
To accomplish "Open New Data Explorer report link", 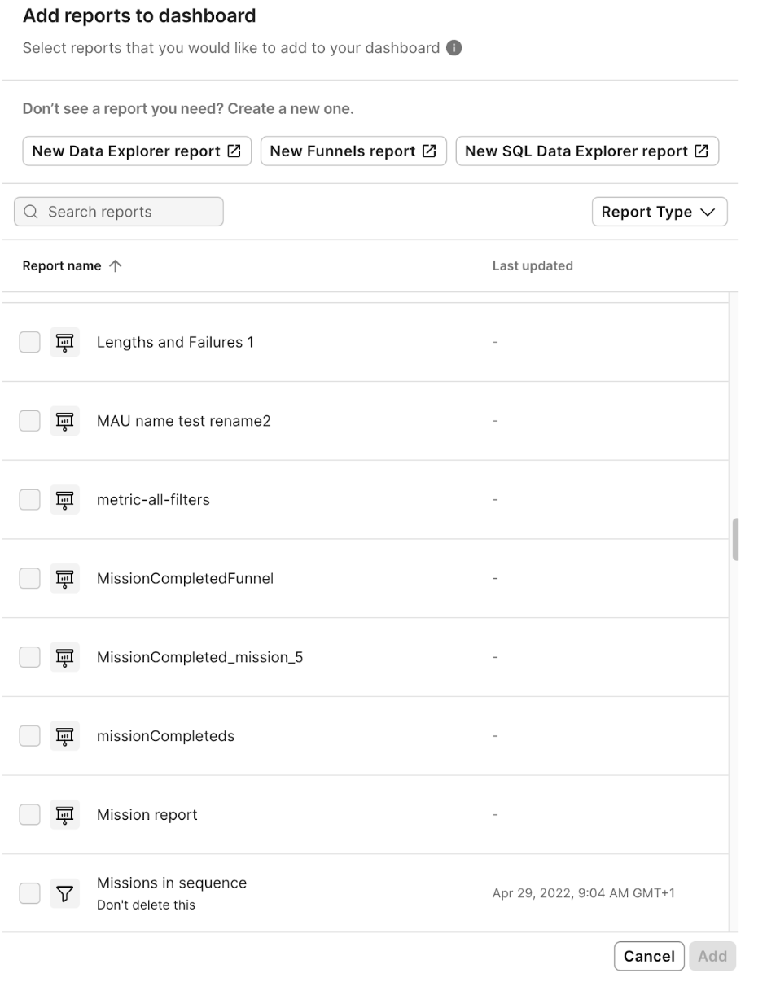I will coord(137,151).
